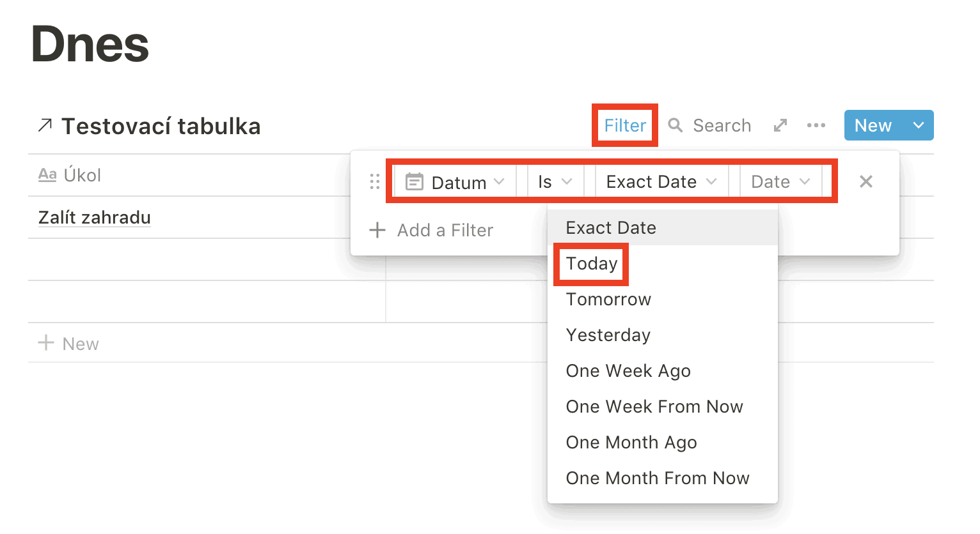Viewport: 980px width, 534px height.
Task: Select One Month From Now
Action: click(x=657, y=478)
